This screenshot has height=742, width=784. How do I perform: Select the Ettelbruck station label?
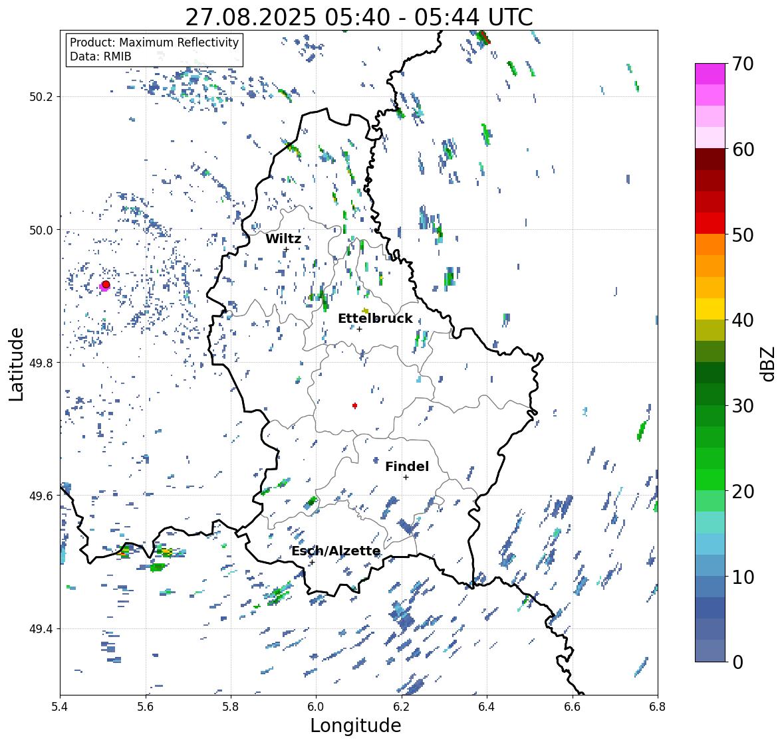tap(375, 318)
